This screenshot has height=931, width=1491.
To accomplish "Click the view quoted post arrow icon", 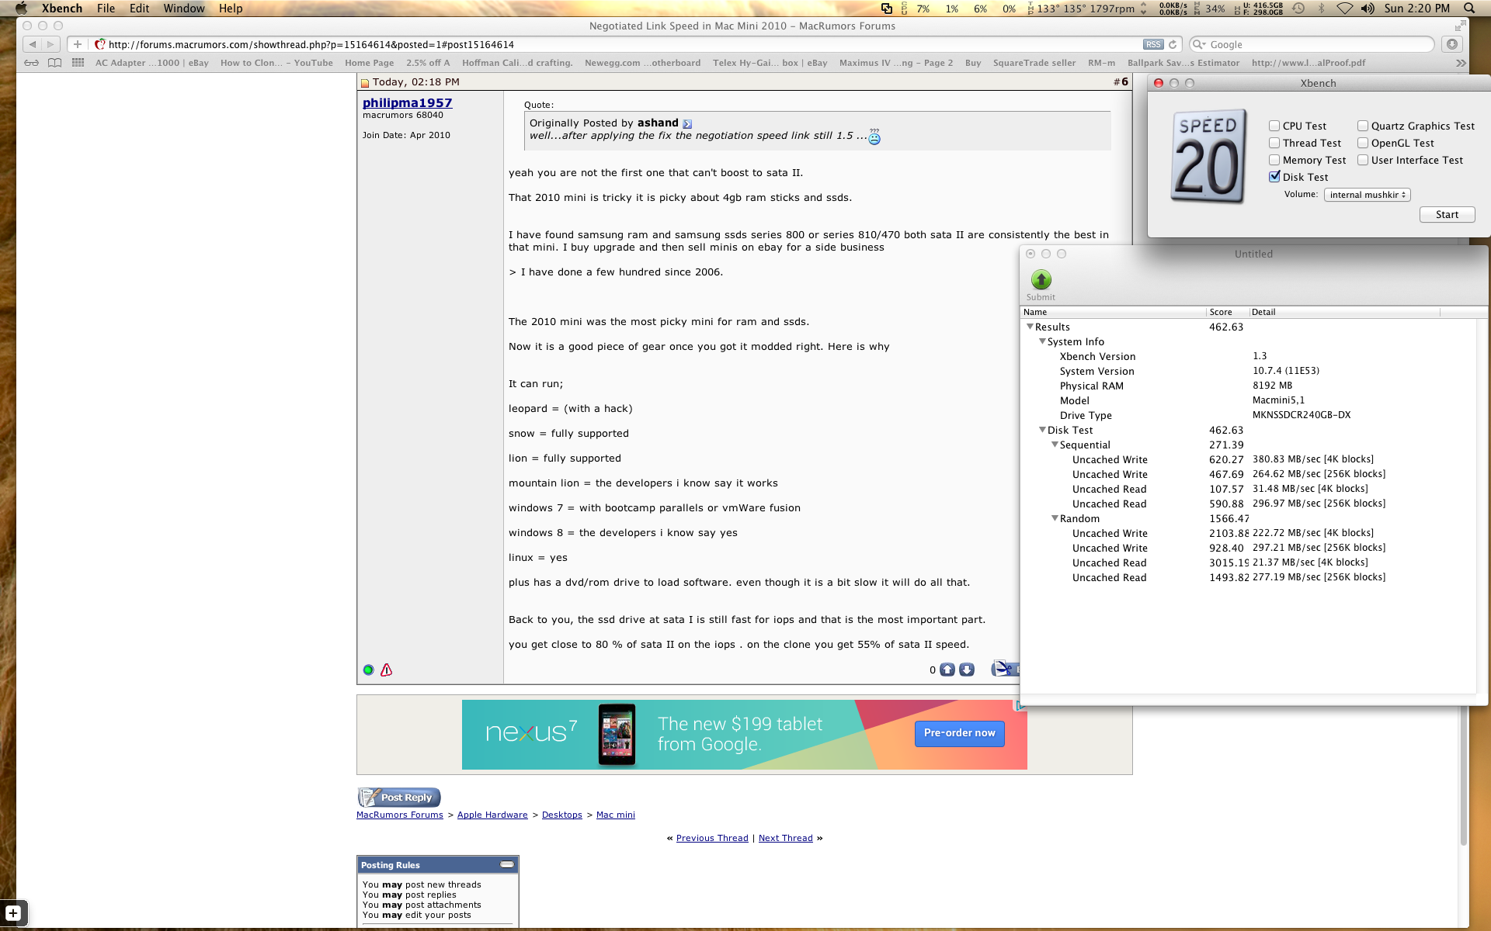I will pos(687,123).
